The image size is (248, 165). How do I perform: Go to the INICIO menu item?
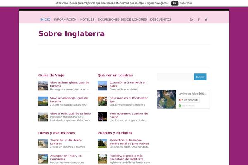coord(45,19)
